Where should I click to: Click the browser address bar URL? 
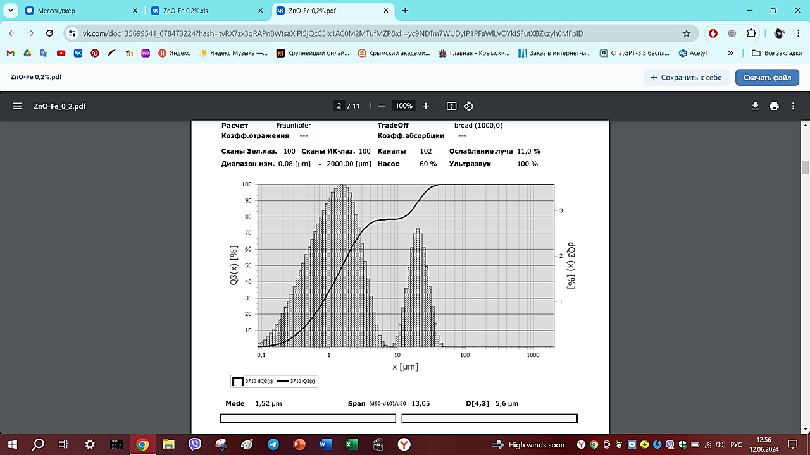(333, 33)
